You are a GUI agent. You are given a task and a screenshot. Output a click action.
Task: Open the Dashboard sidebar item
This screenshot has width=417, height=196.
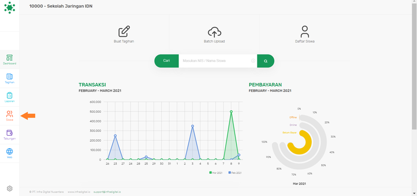(x=9, y=60)
